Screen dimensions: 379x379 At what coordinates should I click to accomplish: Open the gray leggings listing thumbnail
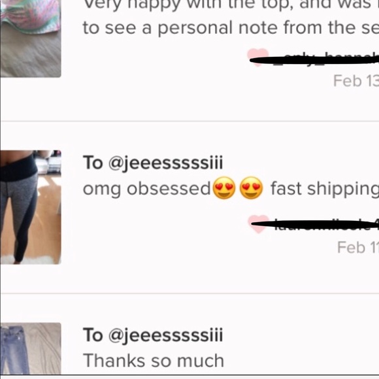tap(31, 207)
